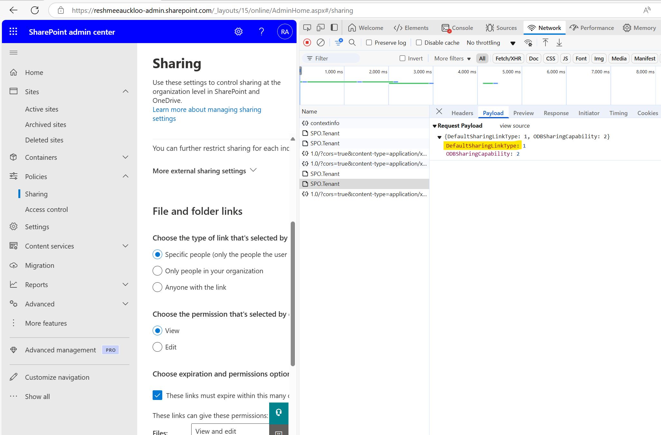Click the view source link in Request Payload
Screen dimensions: 661x435
(514, 125)
